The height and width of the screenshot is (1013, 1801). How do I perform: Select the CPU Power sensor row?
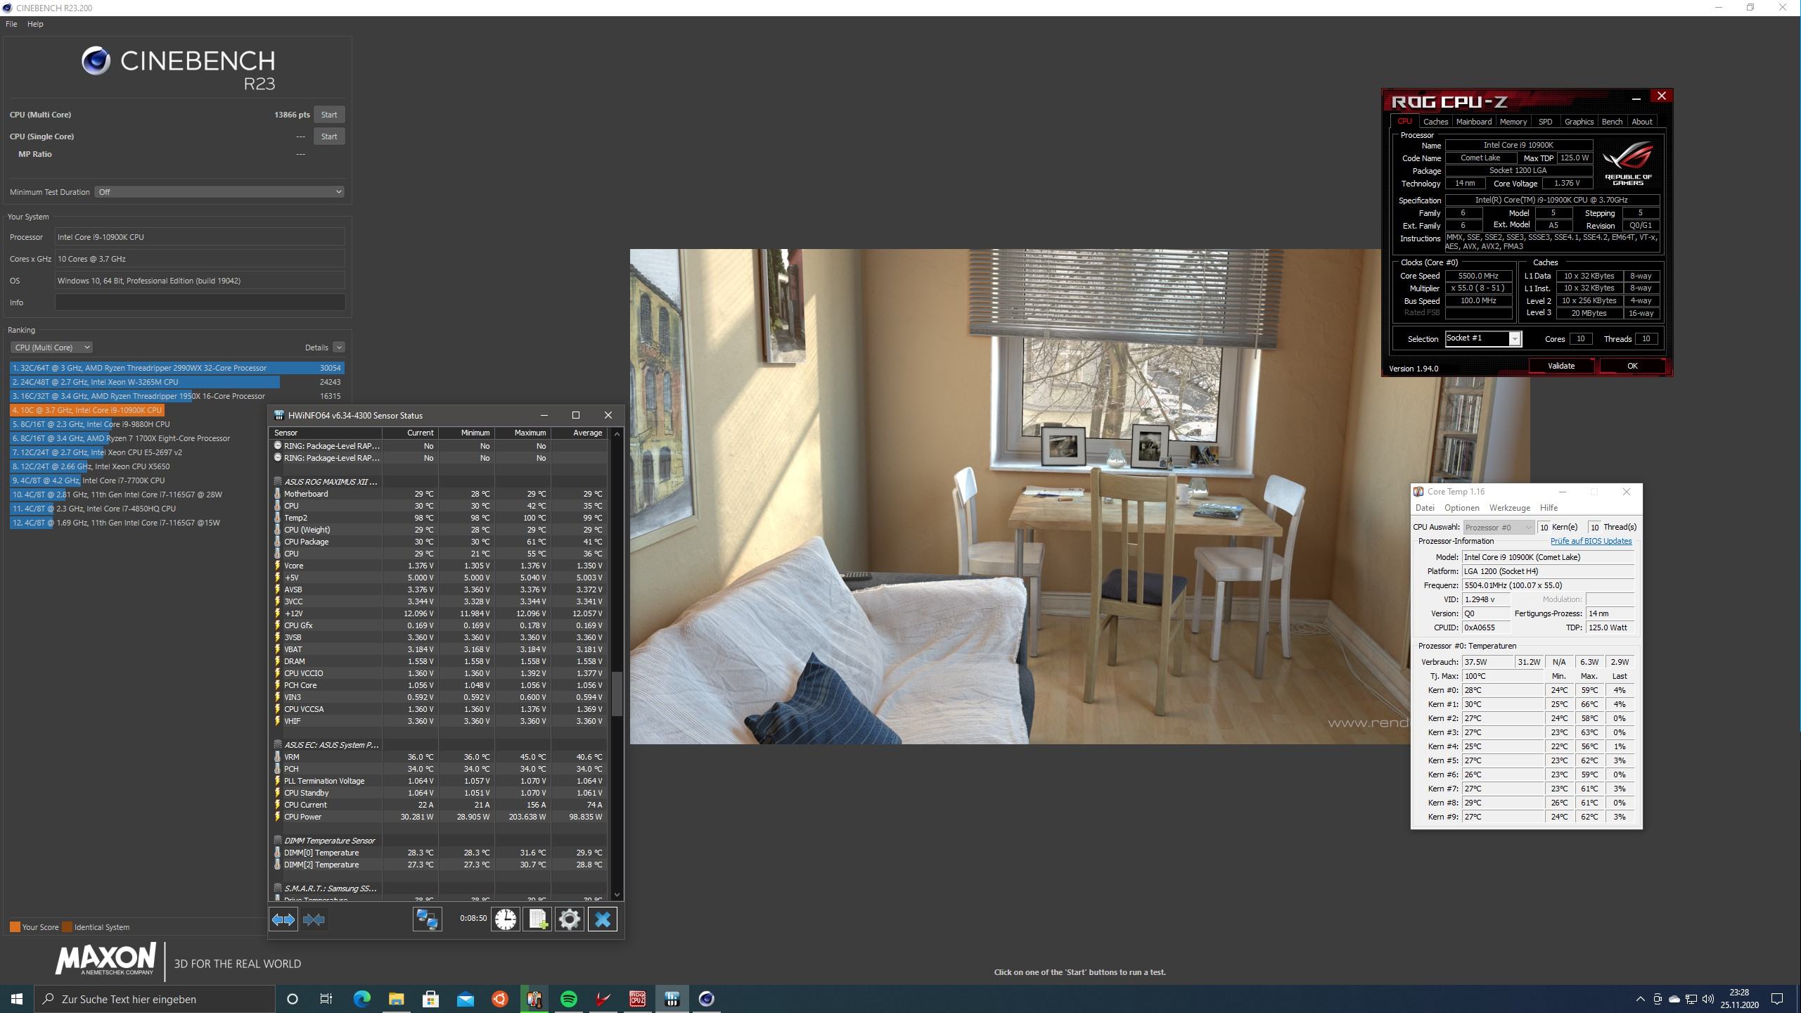tap(440, 817)
